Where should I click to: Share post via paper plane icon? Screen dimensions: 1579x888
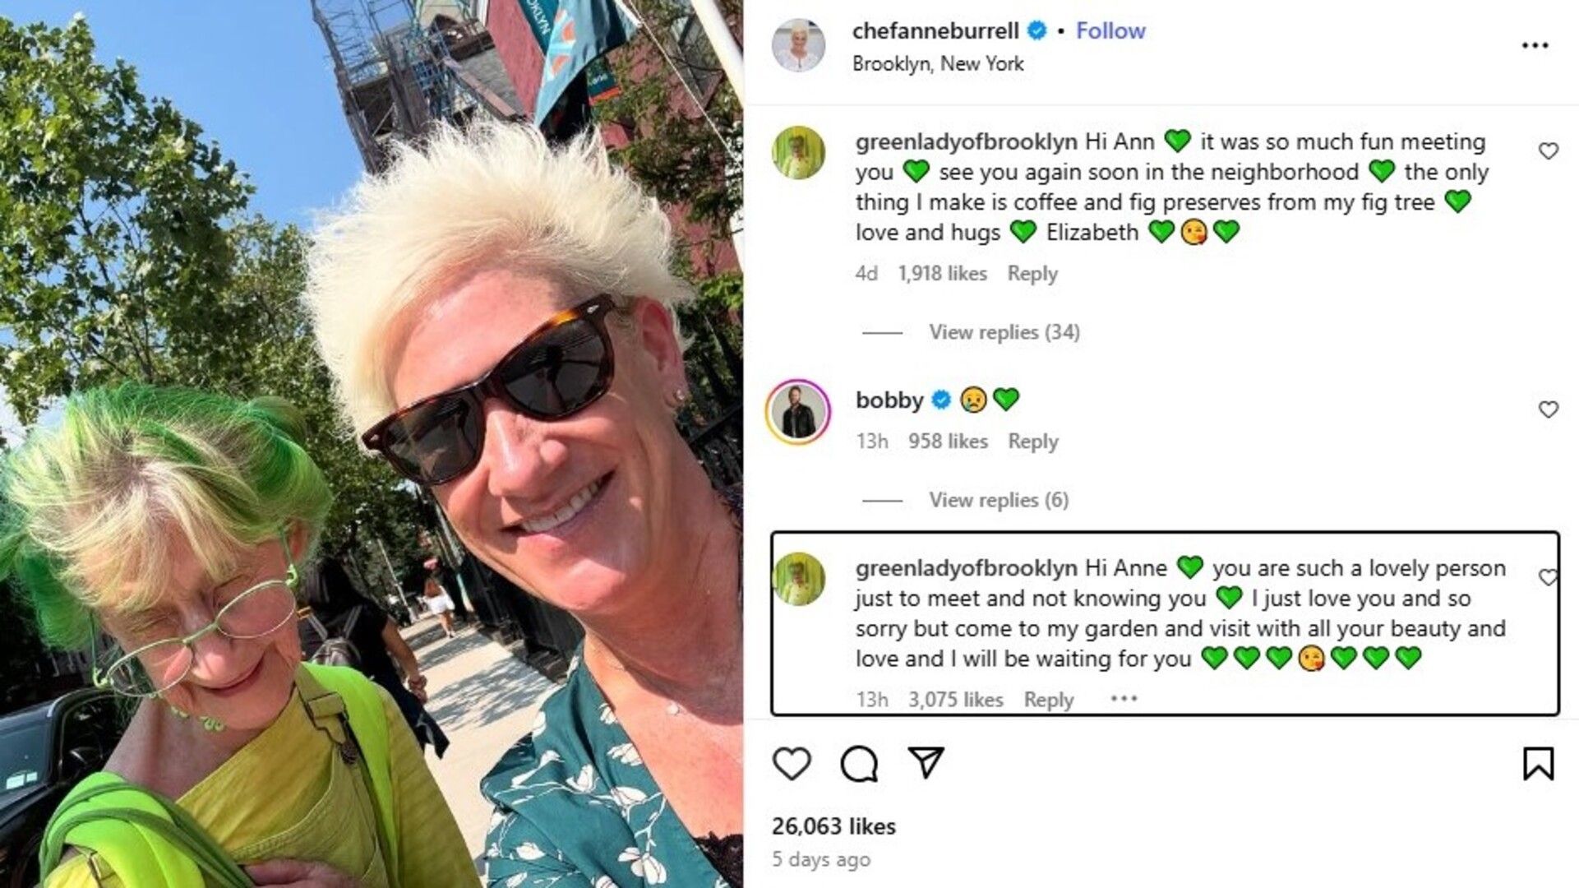[926, 763]
